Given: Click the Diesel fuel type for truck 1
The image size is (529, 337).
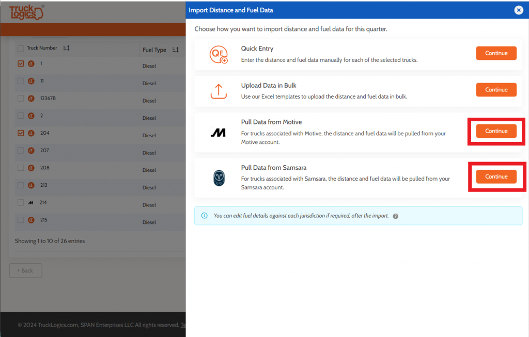Looking at the screenshot, I should point(149,66).
